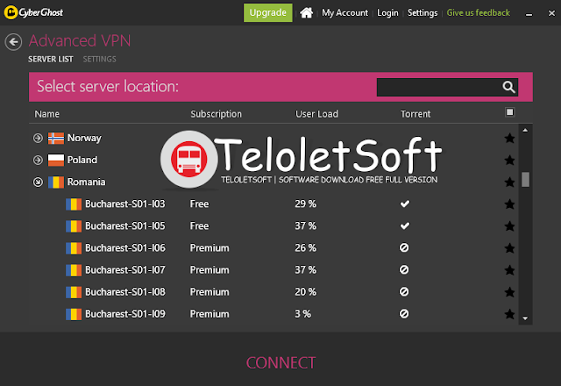561x386 pixels.
Task: Select server Bucharest-S01-I03
Action: (x=124, y=204)
